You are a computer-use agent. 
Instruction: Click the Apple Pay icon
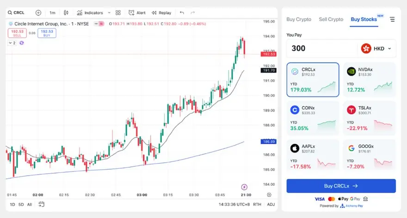click(343, 199)
